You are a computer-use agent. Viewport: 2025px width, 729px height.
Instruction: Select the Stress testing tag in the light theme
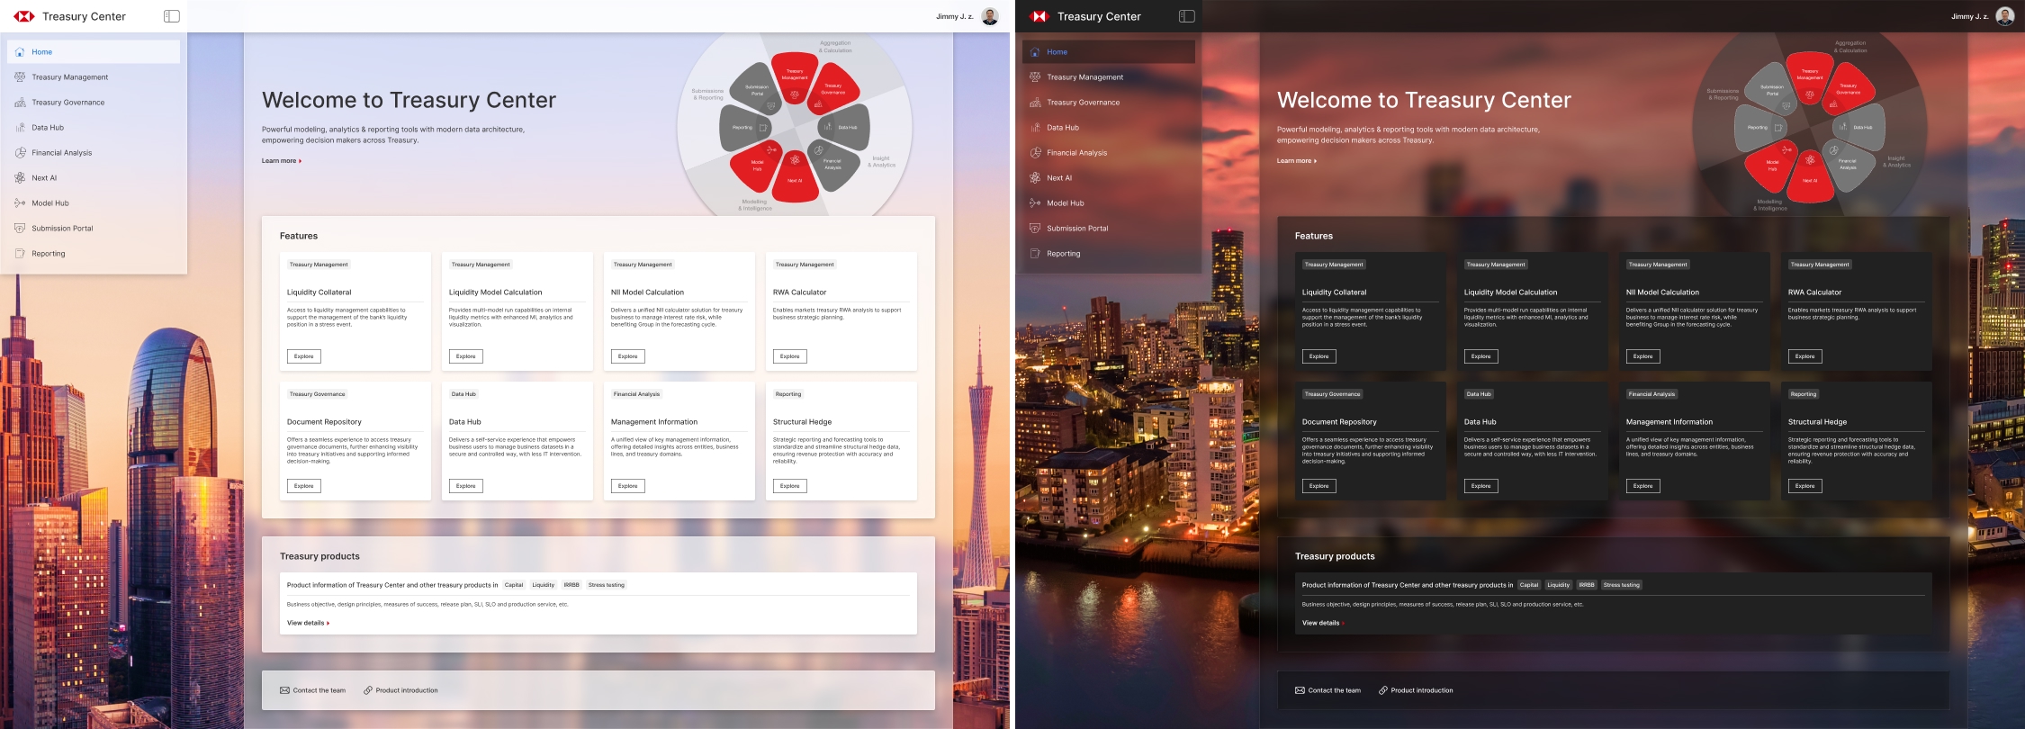[x=606, y=585]
